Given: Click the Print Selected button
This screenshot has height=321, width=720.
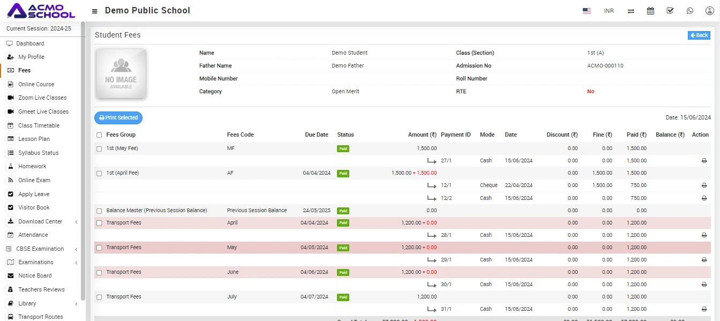Looking at the screenshot, I should point(118,118).
